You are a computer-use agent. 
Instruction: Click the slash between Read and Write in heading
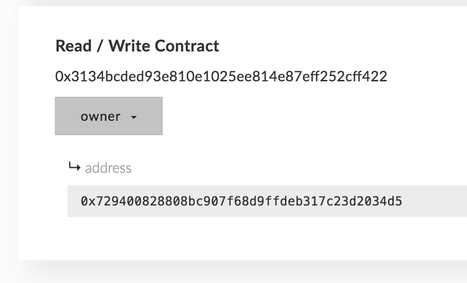[100, 47]
